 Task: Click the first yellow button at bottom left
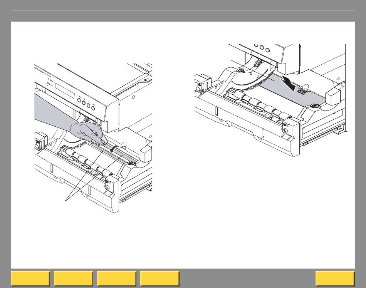(x=30, y=278)
